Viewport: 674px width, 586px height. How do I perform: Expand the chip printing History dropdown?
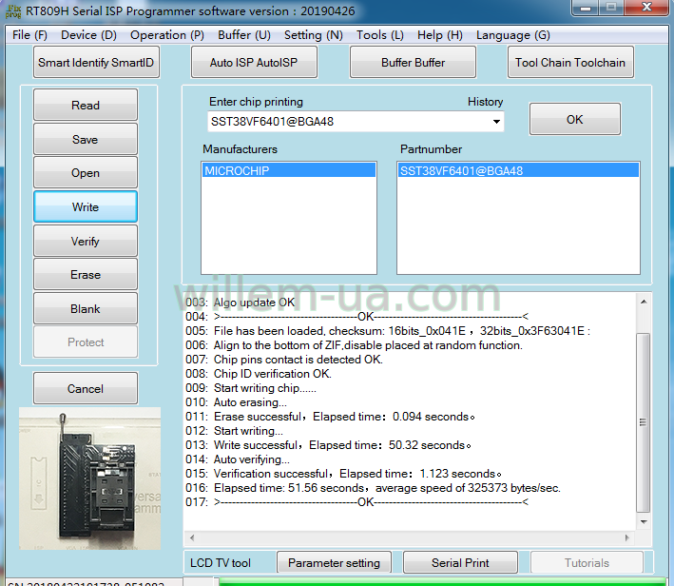[x=496, y=122]
